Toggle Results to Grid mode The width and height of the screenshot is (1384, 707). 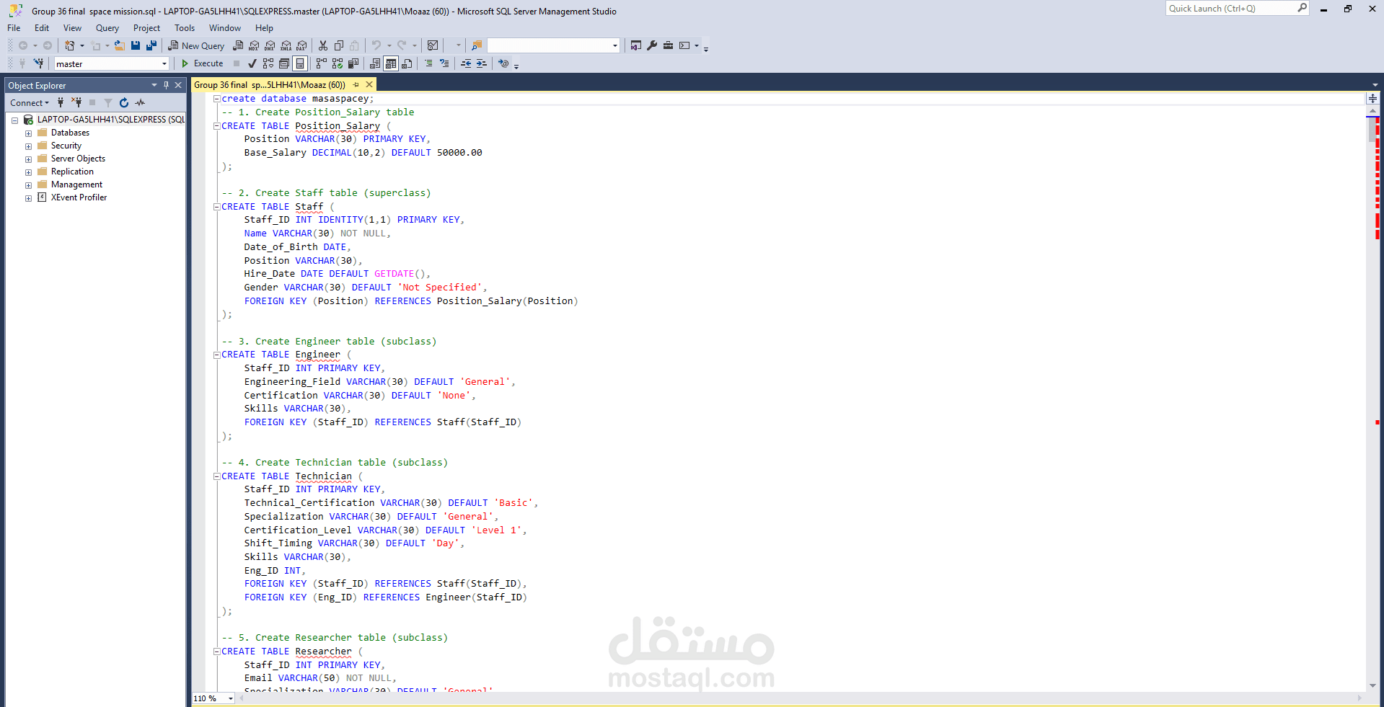point(391,63)
